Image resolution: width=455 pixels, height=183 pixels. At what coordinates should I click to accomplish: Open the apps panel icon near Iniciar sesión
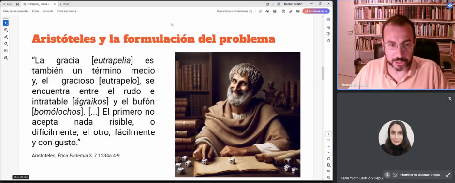pyautogui.click(x=279, y=4)
